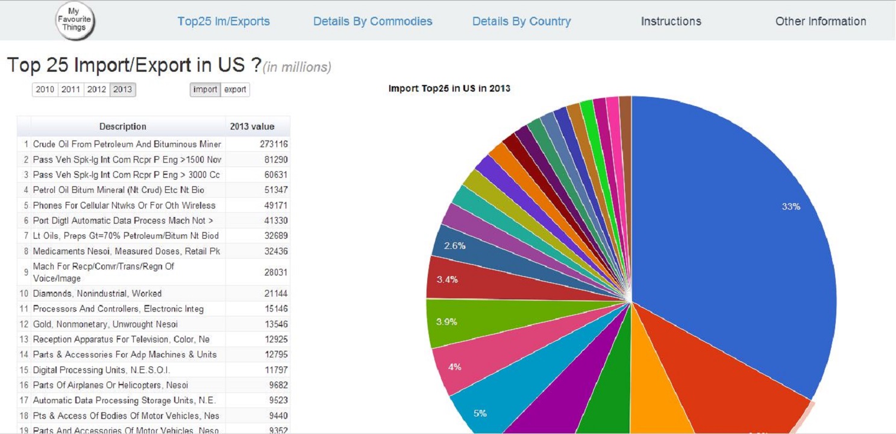This screenshot has height=434, width=896.
Task: Select the Gold, Nonmonetary, Unwrought Nesoi row
Action: coord(128,324)
